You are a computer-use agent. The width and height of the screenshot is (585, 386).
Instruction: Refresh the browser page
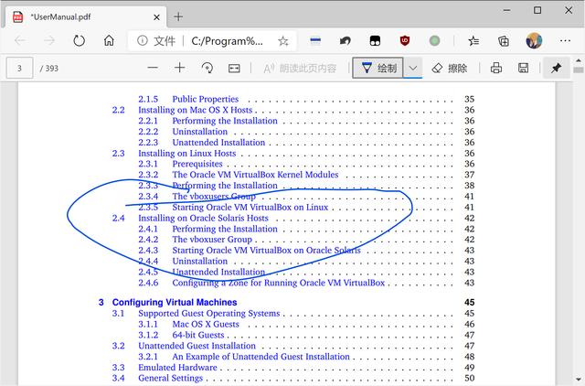(x=80, y=40)
